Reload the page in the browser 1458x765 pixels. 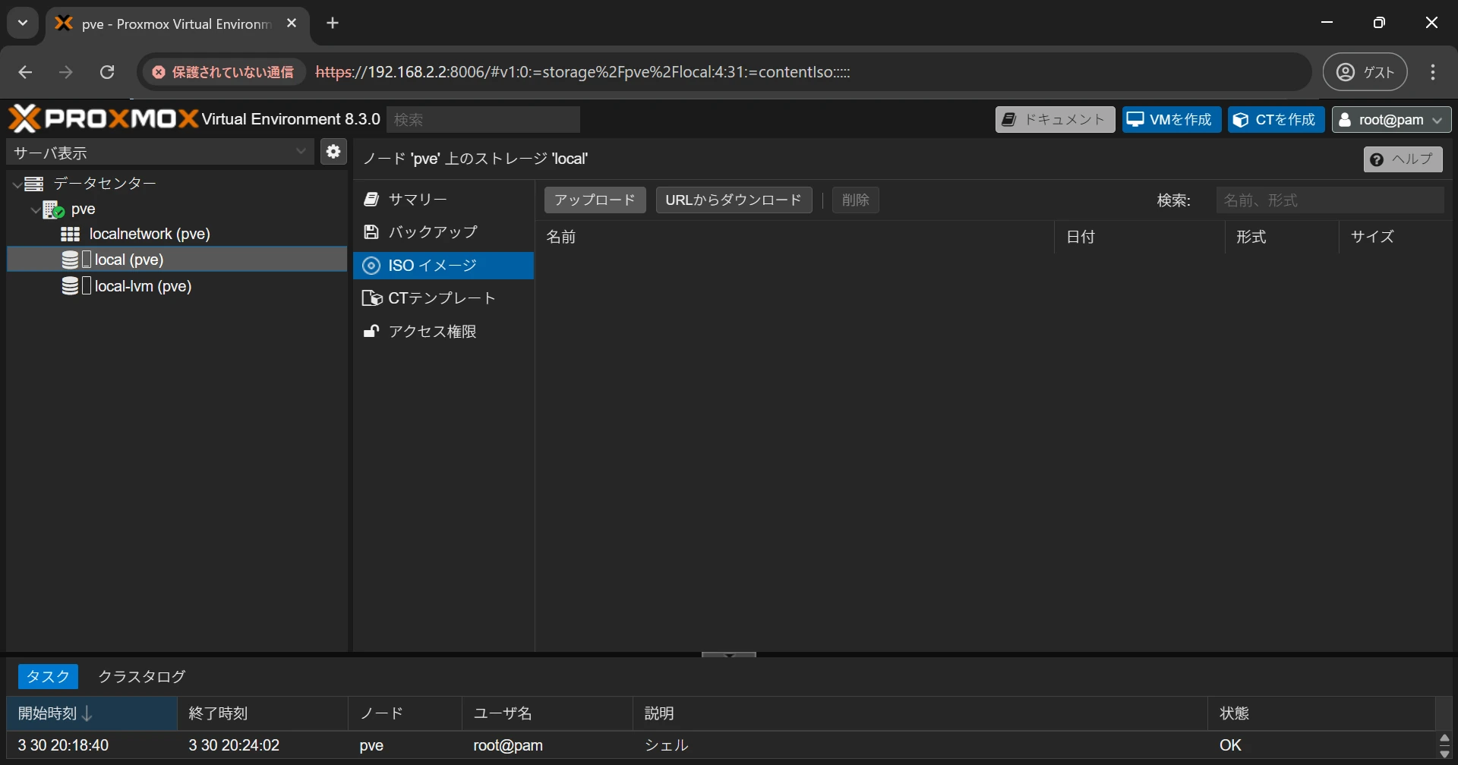[x=107, y=72]
